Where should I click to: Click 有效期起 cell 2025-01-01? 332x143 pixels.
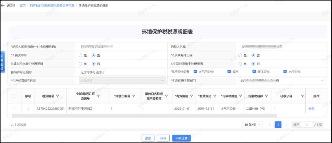pyautogui.click(x=183, y=108)
